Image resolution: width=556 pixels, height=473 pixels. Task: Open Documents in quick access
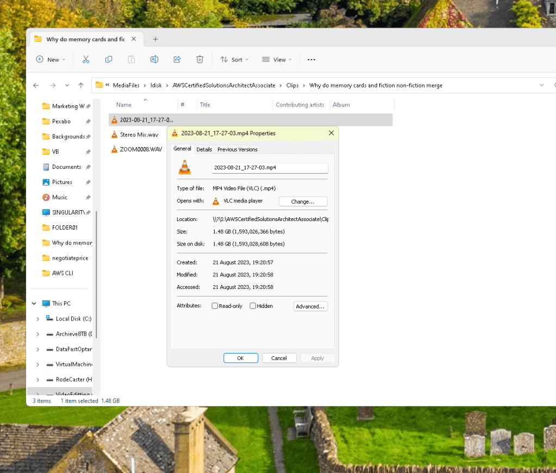[66, 167]
